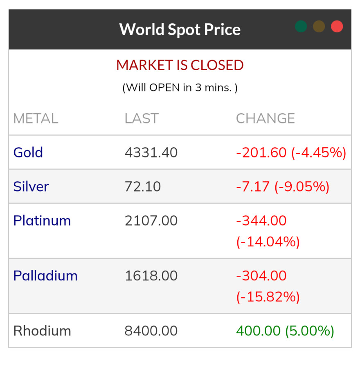Click Rhodium's green 400.00 change value
The width and height of the screenshot is (360, 369).
point(259,331)
